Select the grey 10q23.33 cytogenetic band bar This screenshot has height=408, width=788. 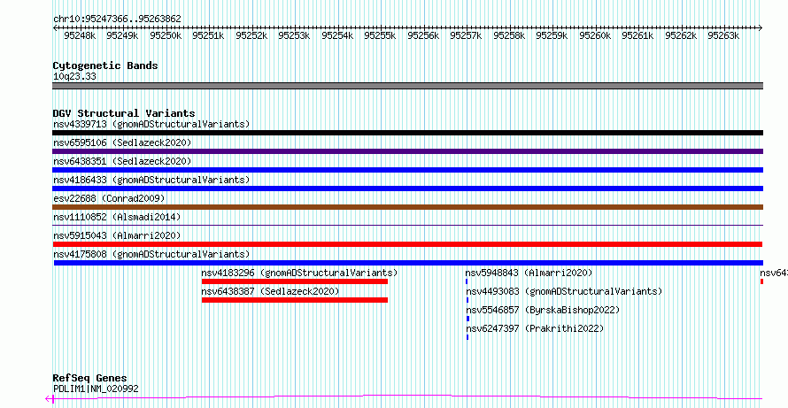click(x=407, y=86)
